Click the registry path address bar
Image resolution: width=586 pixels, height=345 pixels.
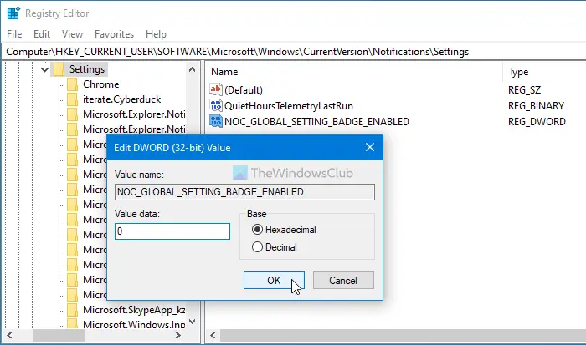[x=296, y=52]
